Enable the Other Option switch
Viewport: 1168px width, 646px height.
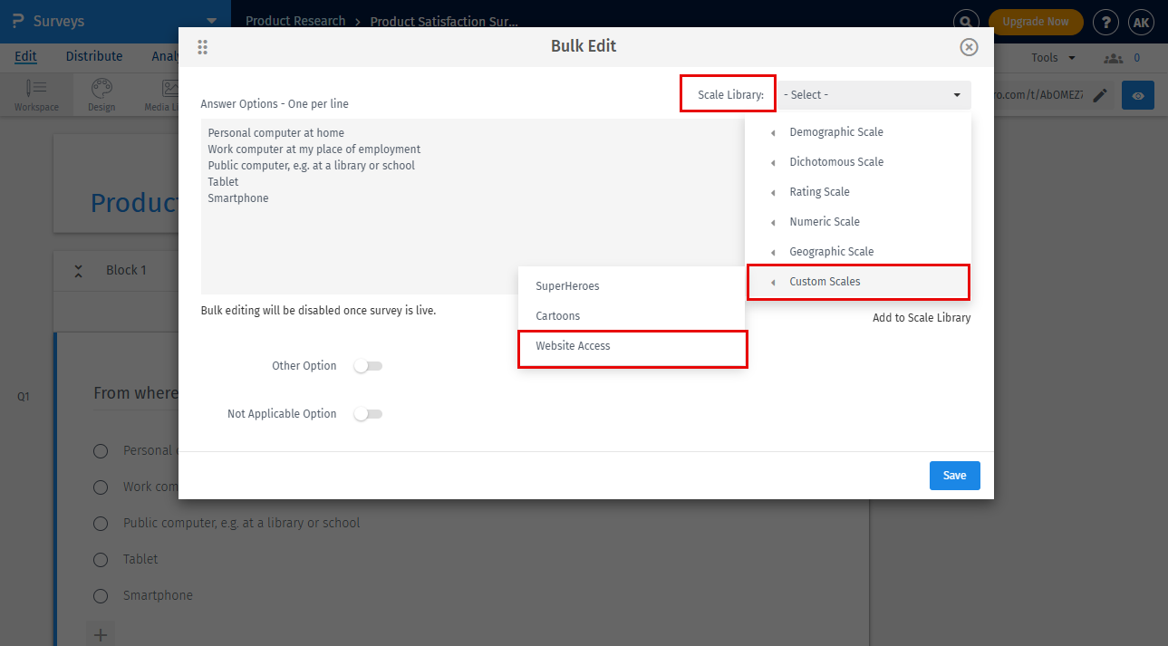[x=367, y=365]
